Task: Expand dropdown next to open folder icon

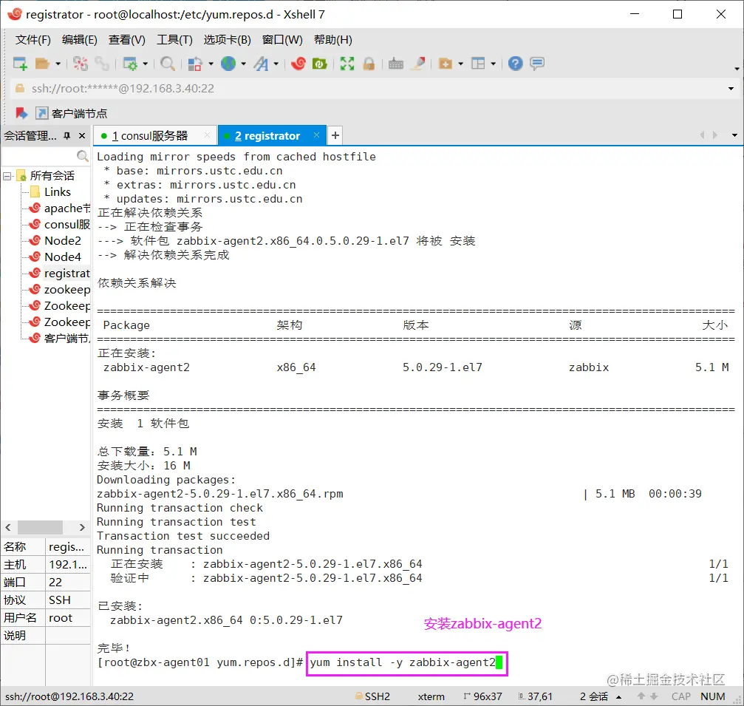Action: [58, 64]
